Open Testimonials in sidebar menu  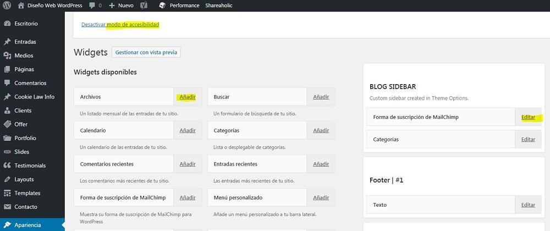pyautogui.click(x=30, y=166)
